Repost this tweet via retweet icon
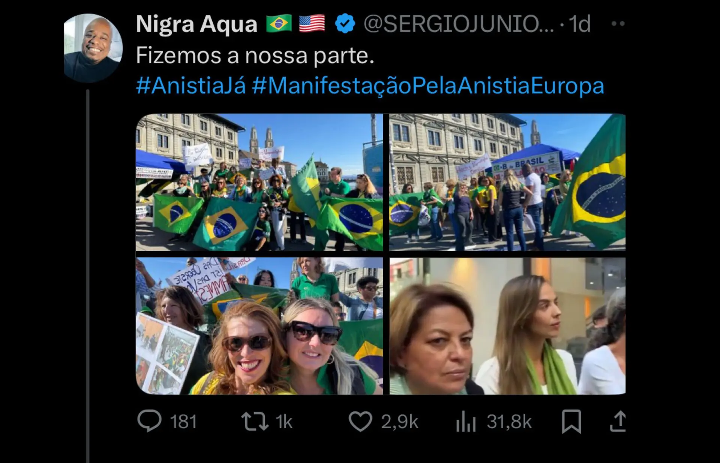Viewport: 720px width, 463px height. click(255, 421)
